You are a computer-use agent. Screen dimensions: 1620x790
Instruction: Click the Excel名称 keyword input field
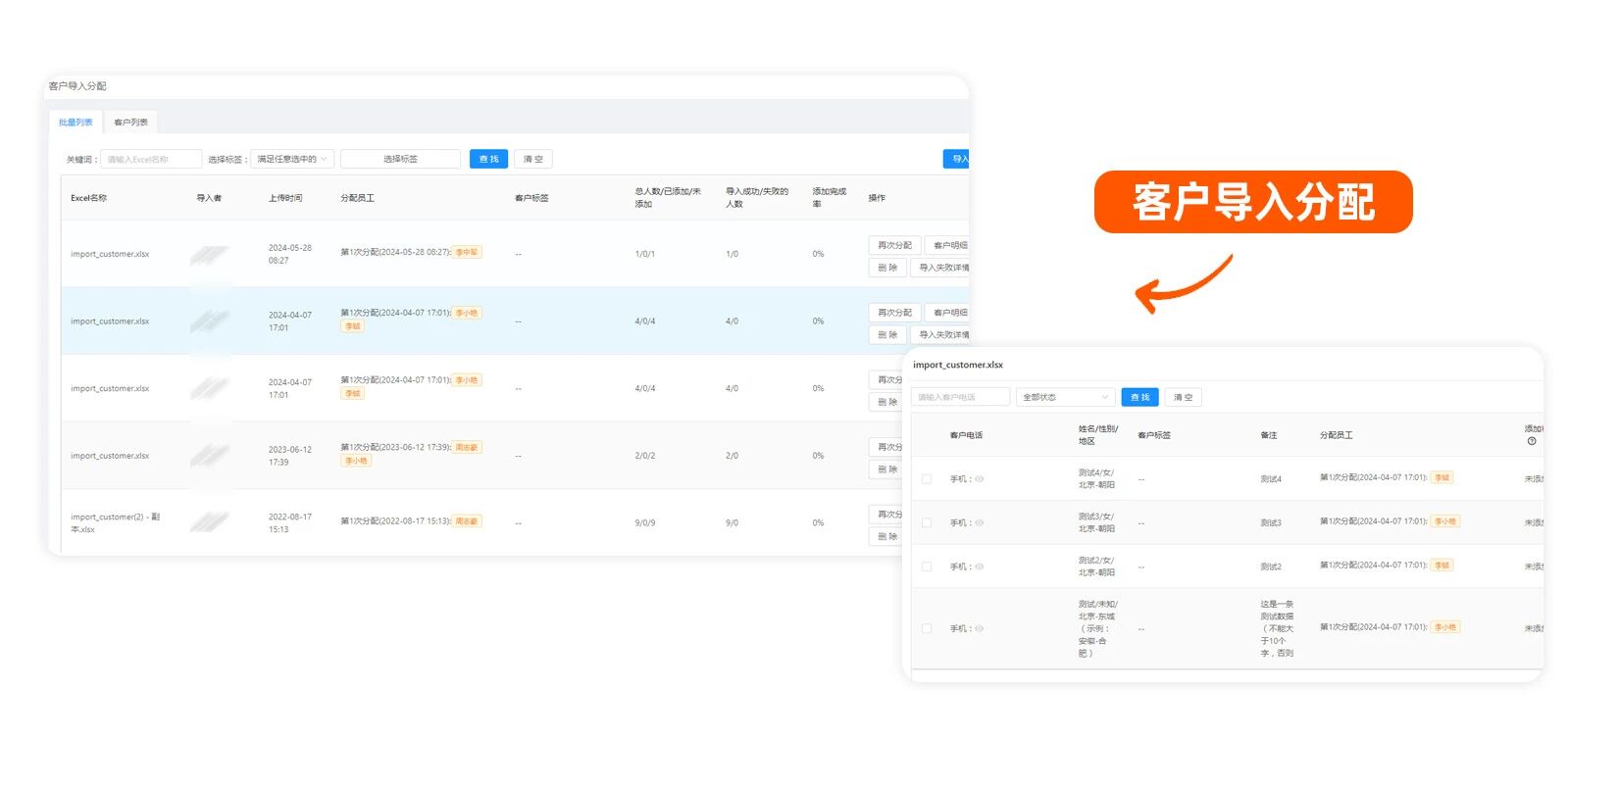[x=151, y=159]
